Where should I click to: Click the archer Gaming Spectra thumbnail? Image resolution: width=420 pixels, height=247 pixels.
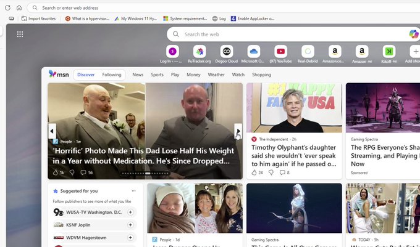294,208
